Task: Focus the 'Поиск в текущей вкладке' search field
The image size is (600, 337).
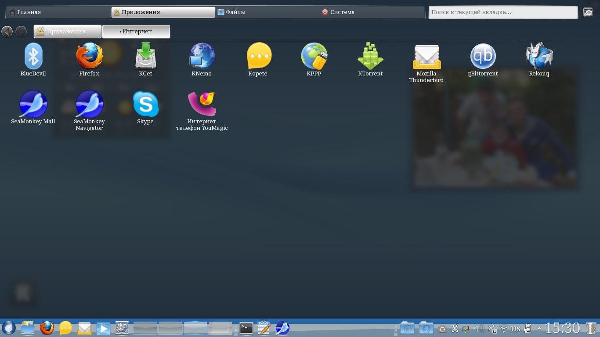Action: tap(503, 12)
